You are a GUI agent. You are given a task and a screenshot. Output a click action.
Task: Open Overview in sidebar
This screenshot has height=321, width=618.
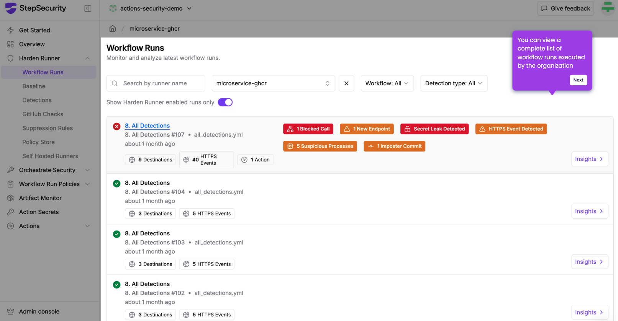coord(32,44)
